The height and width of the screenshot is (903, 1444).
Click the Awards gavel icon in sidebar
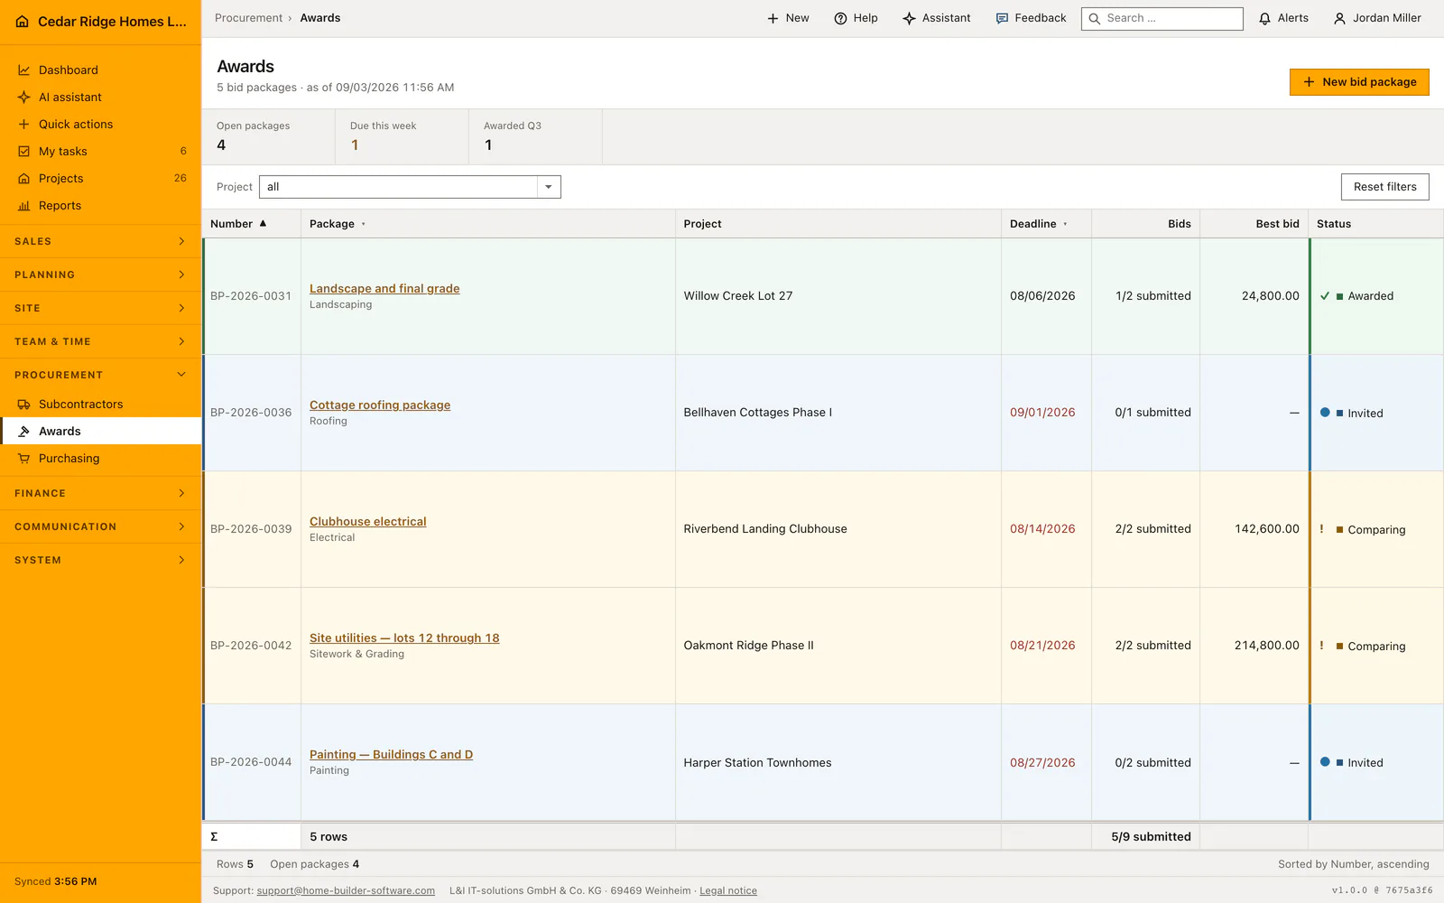pyautogui.click(x=24, y=432)
